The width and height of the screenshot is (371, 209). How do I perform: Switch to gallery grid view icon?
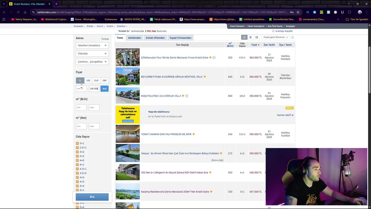257,37
